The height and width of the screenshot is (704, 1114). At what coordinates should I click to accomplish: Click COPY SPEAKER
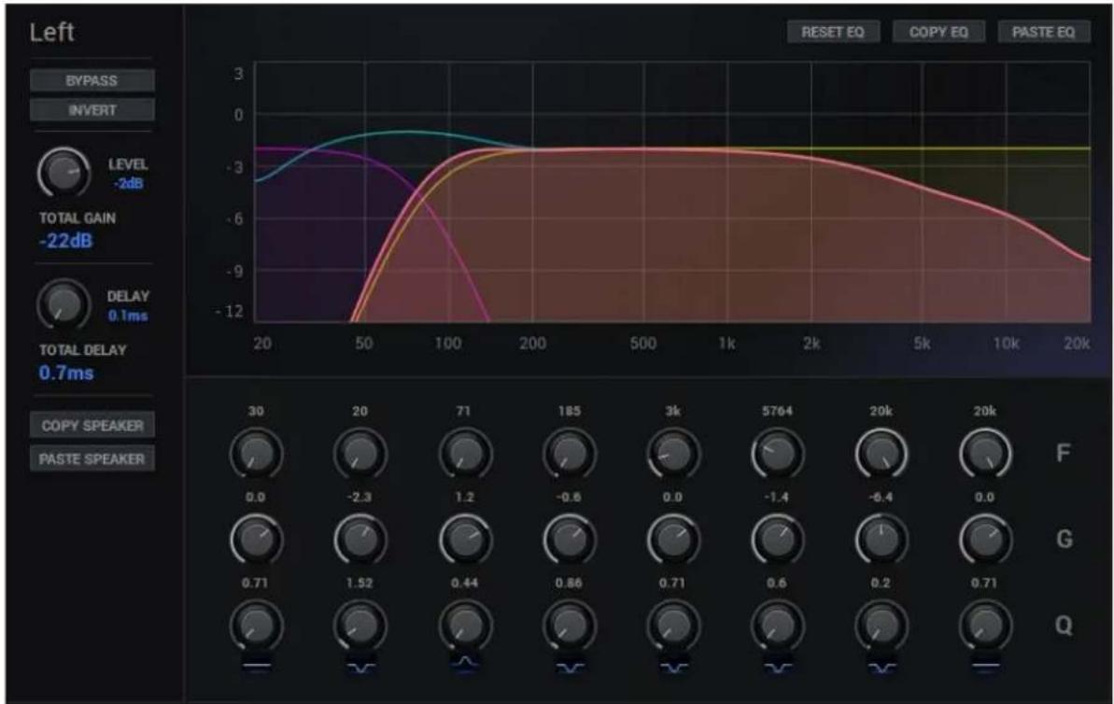click(x=92, y=426)
